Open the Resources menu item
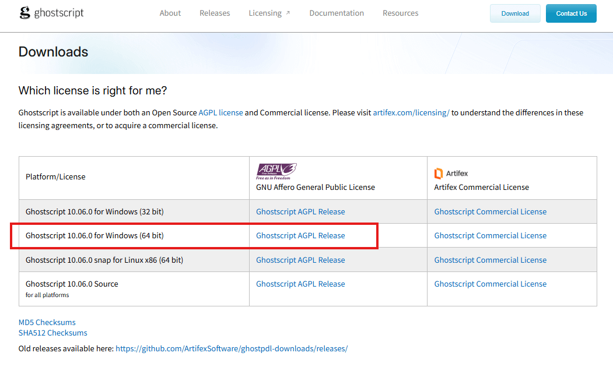 point(400,13)
